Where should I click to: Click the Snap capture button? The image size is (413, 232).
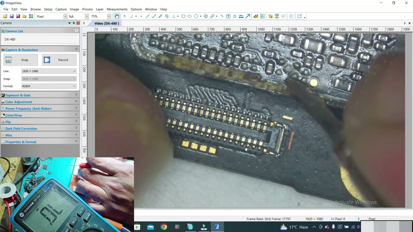21,60
